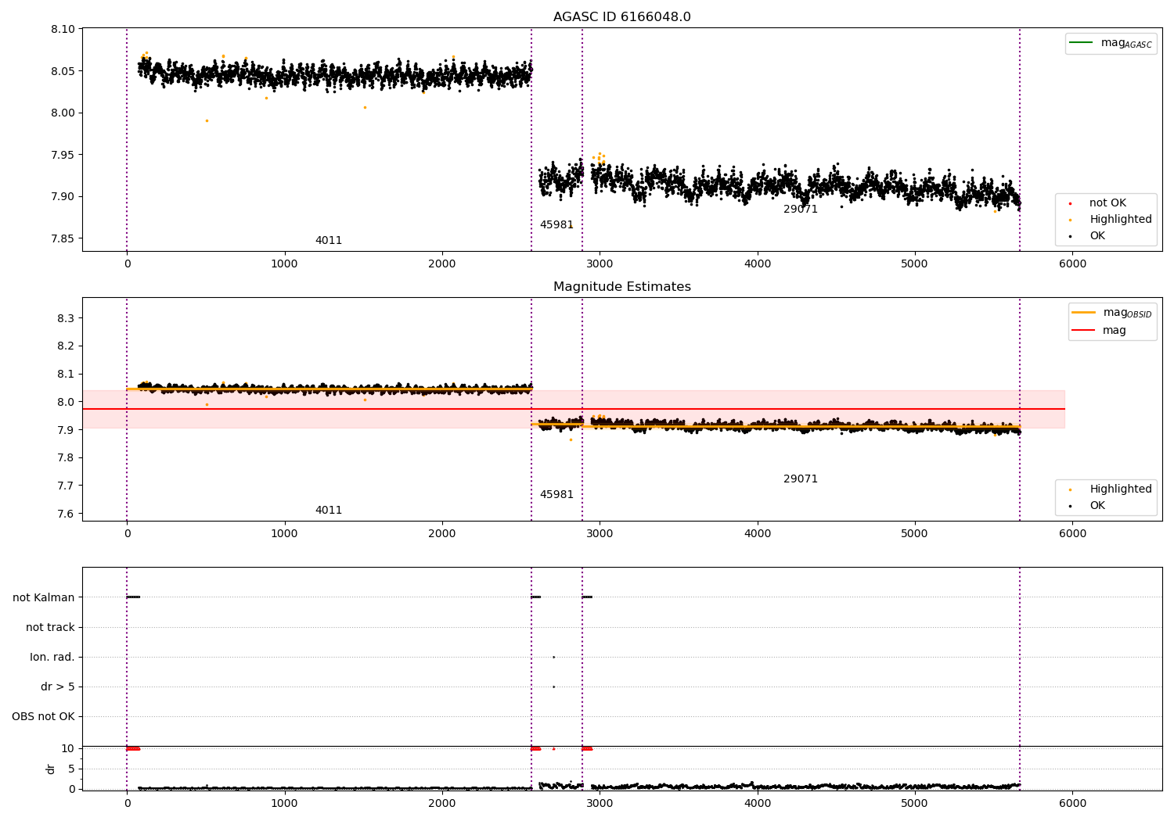This screenshot has width=1174, height=821.
Task: Click the 8.05 tick label on top plot
Action: click(x=62, y=71)
